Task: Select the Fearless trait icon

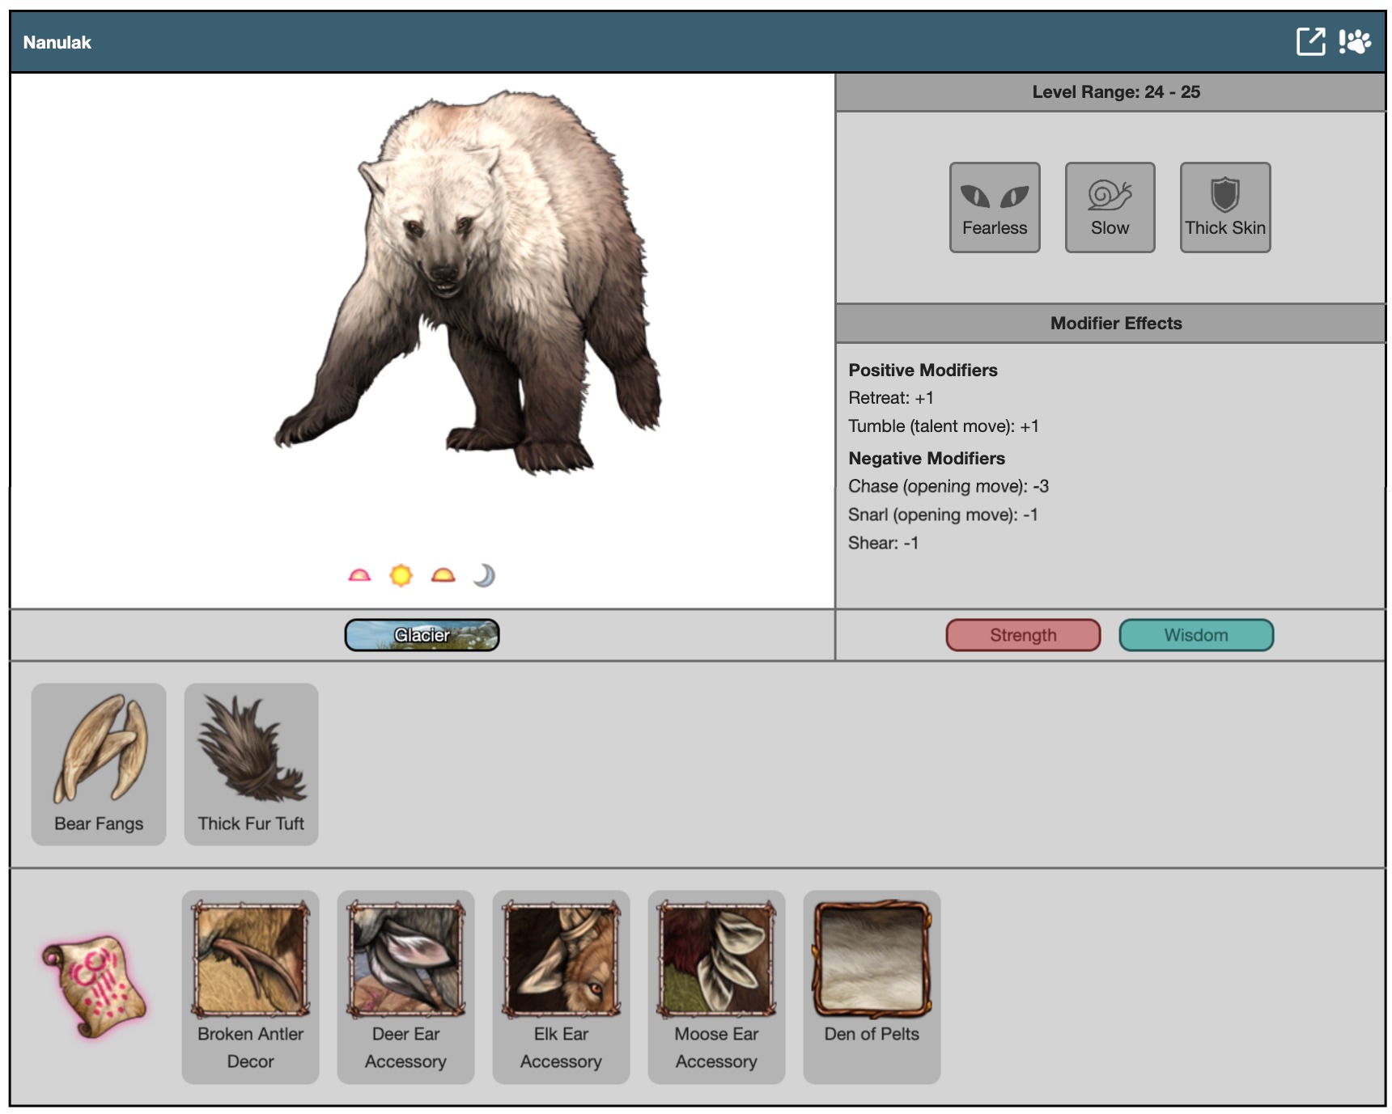Action: 994,207
